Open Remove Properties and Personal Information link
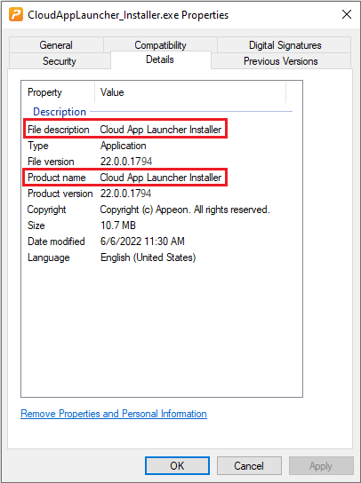The height and width of the screenshot is (483, 361). tap(114, 414)
